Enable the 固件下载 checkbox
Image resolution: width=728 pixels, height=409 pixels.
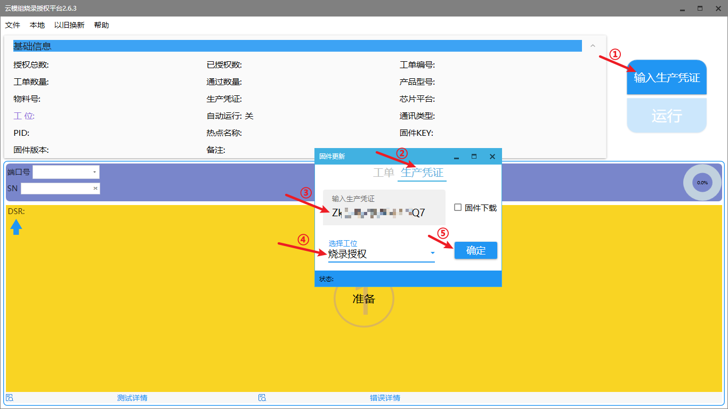click(458, 208)
